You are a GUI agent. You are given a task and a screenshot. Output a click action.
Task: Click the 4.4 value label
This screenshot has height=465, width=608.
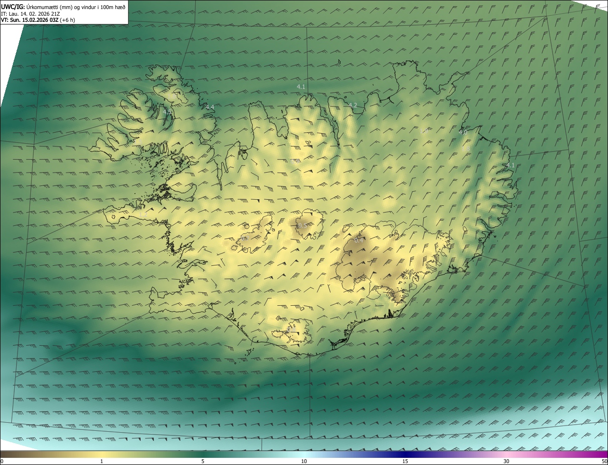coord(210,107)
